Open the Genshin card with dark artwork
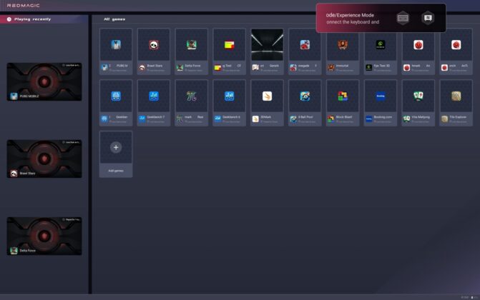This screenshot has height=300, width=480. [x=267, y=51]
